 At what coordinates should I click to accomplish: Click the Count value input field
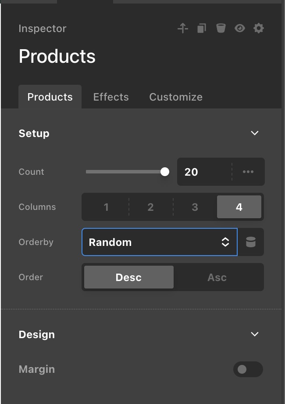[x=204, y=172]
